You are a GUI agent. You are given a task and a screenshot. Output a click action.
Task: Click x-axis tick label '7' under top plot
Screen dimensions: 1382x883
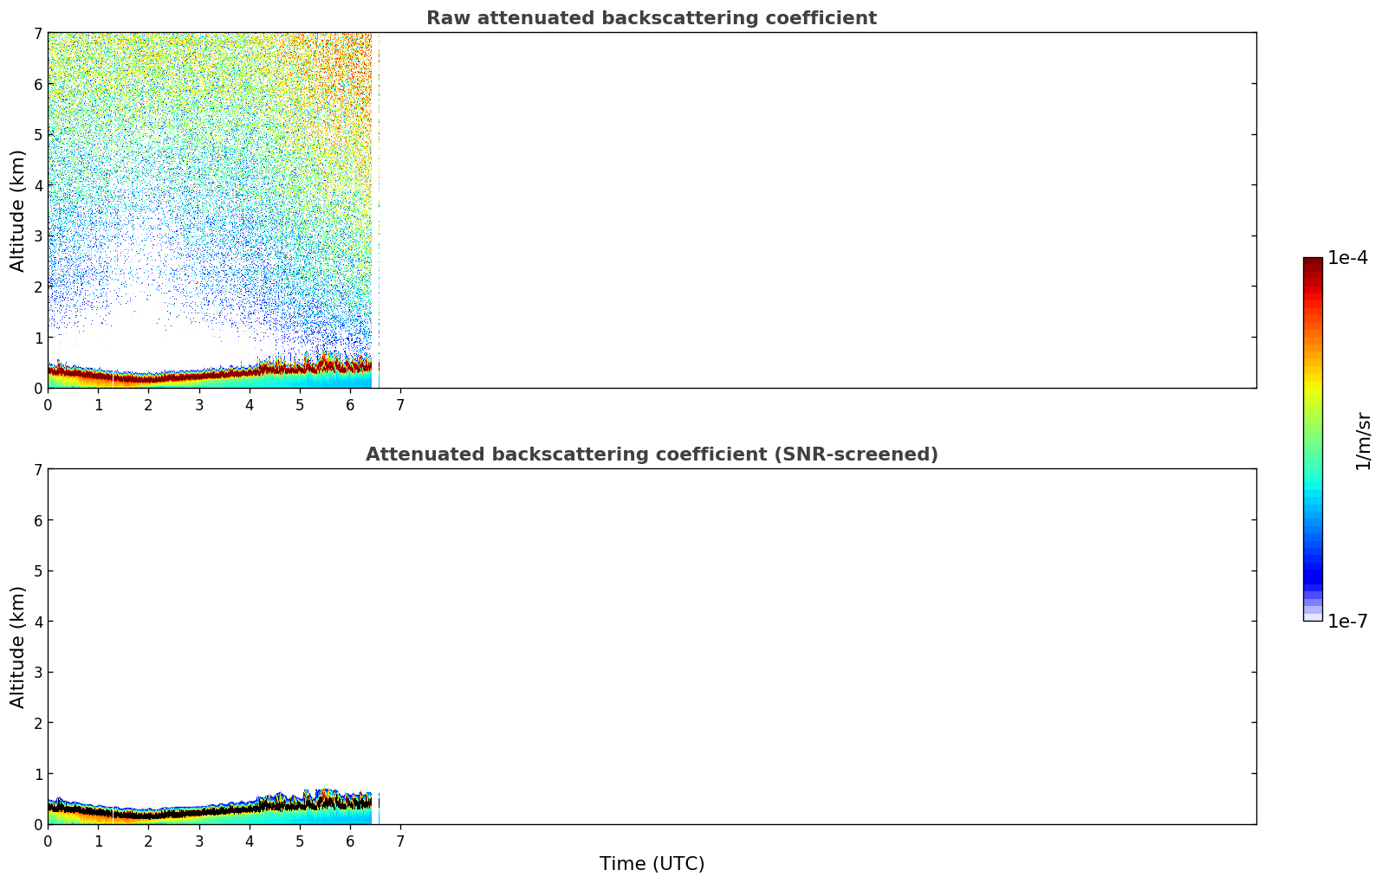(x=400, y=405)
